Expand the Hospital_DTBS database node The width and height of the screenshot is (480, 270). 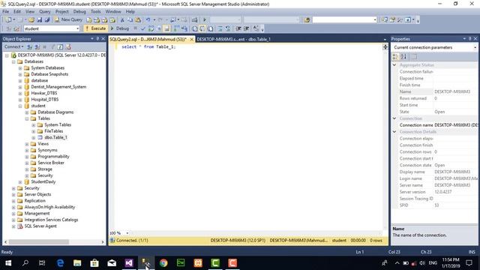[20, 100]
